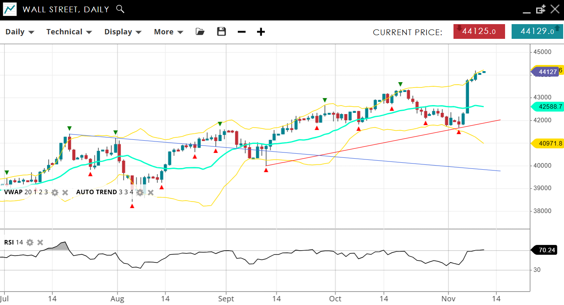Remove the VWAP indicator
Viewport: 564px width, 305px height.
(65, 192)
